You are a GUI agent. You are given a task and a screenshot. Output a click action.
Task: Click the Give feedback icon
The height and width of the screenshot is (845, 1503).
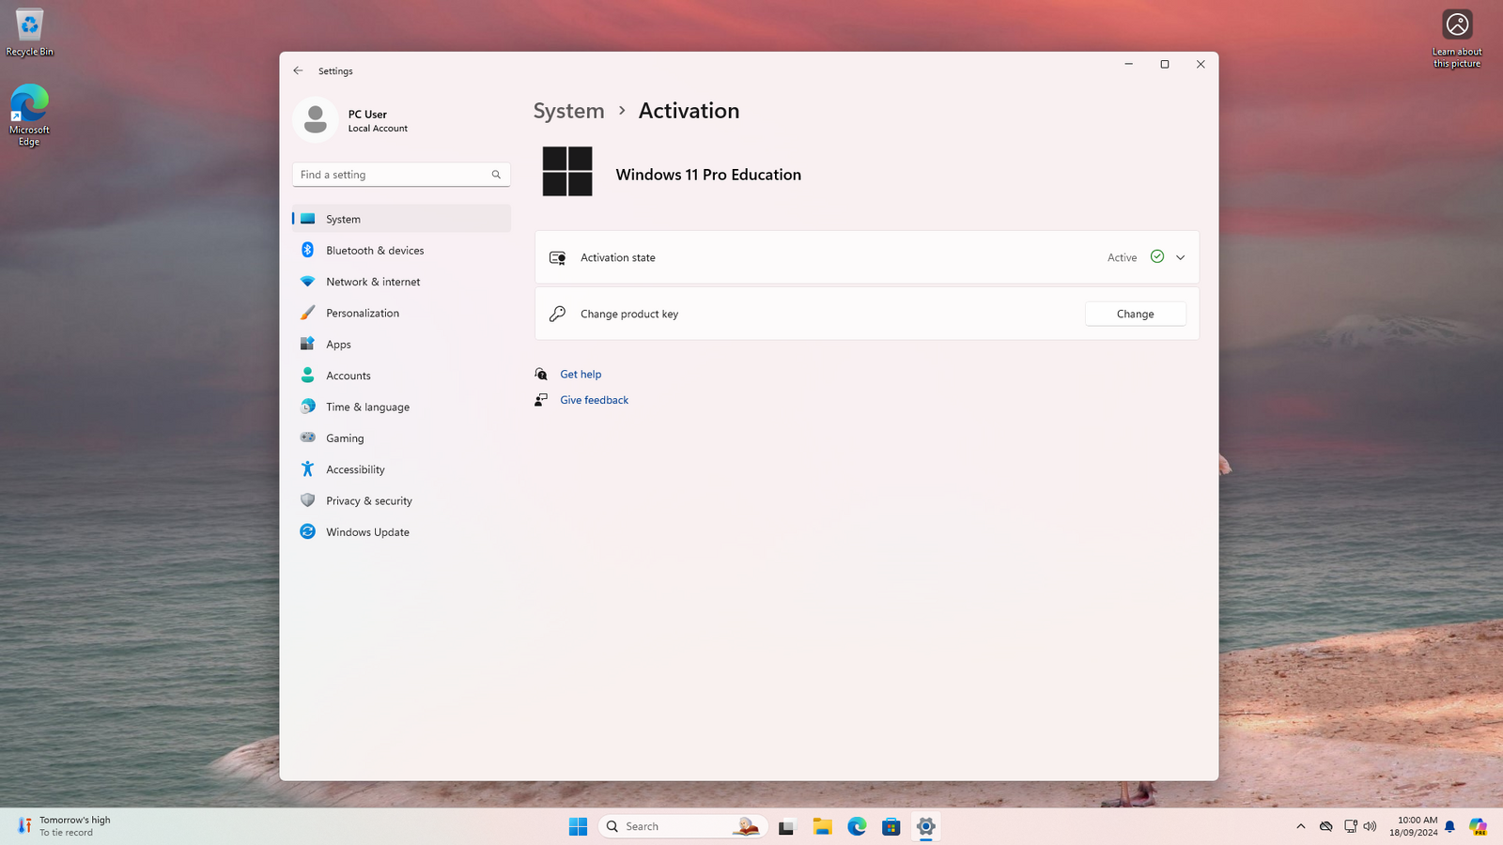click(541, 400)
